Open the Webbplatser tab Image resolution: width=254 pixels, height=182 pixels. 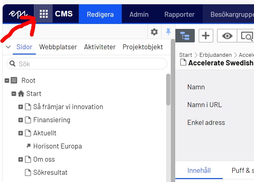pos(58,47)
